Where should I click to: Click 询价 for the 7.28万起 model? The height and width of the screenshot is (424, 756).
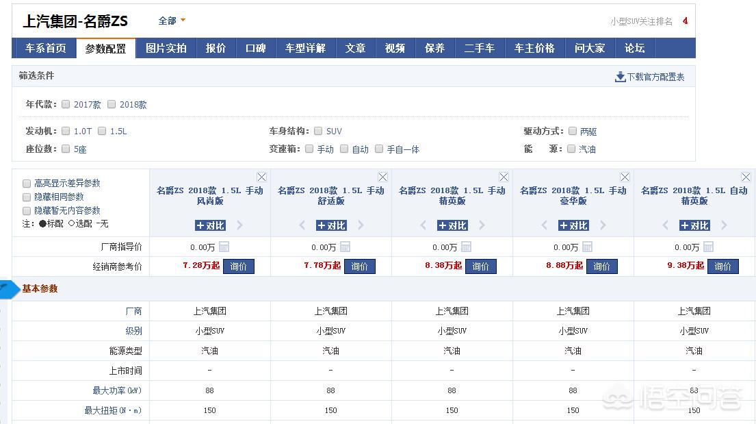239,266
